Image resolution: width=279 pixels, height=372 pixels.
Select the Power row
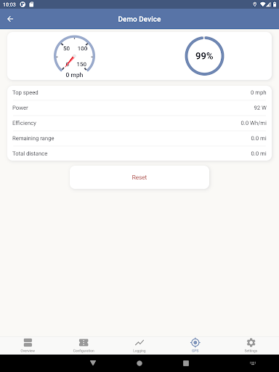point(139,108)
